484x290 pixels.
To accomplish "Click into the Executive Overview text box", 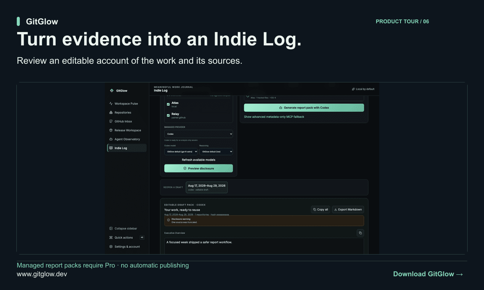I will [264, 246].
